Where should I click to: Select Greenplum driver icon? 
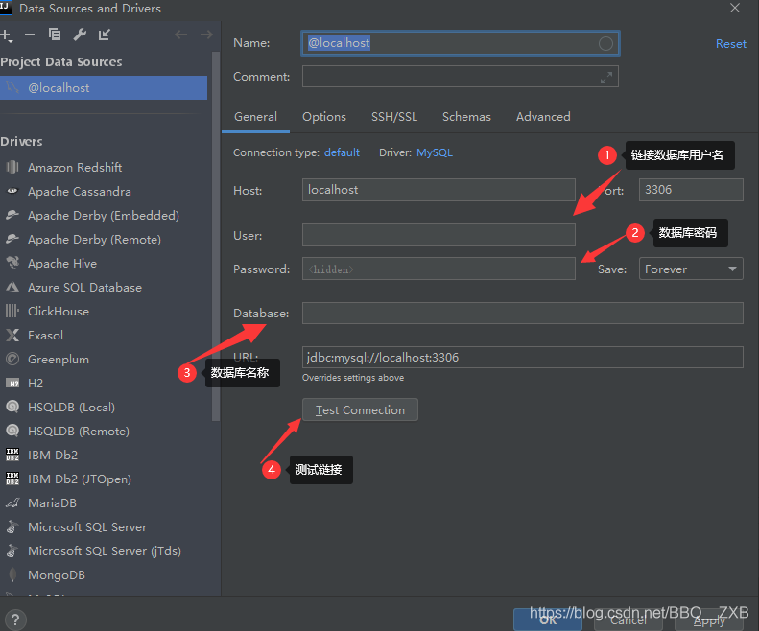[12, 359]
